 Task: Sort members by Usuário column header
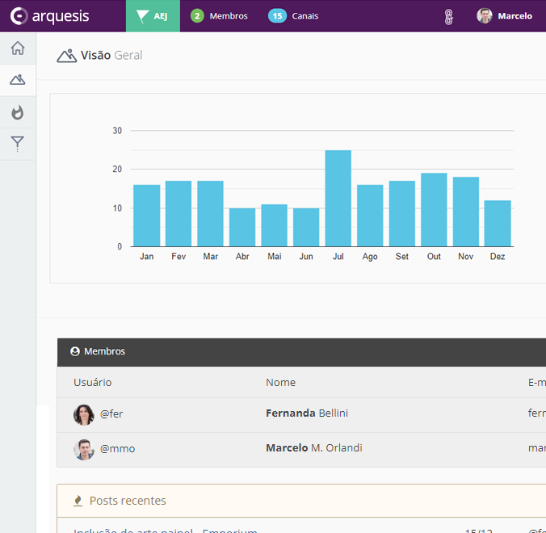pyautogui.click(x=92, y=382)
